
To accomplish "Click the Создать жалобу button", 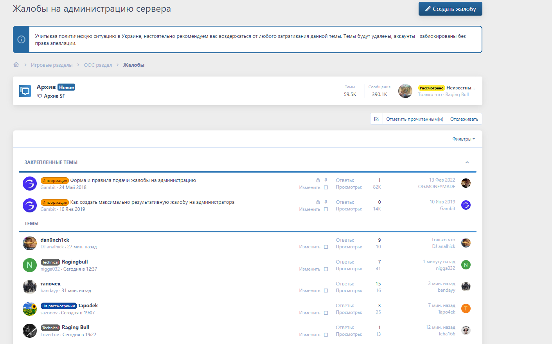I will coord(450,9).
